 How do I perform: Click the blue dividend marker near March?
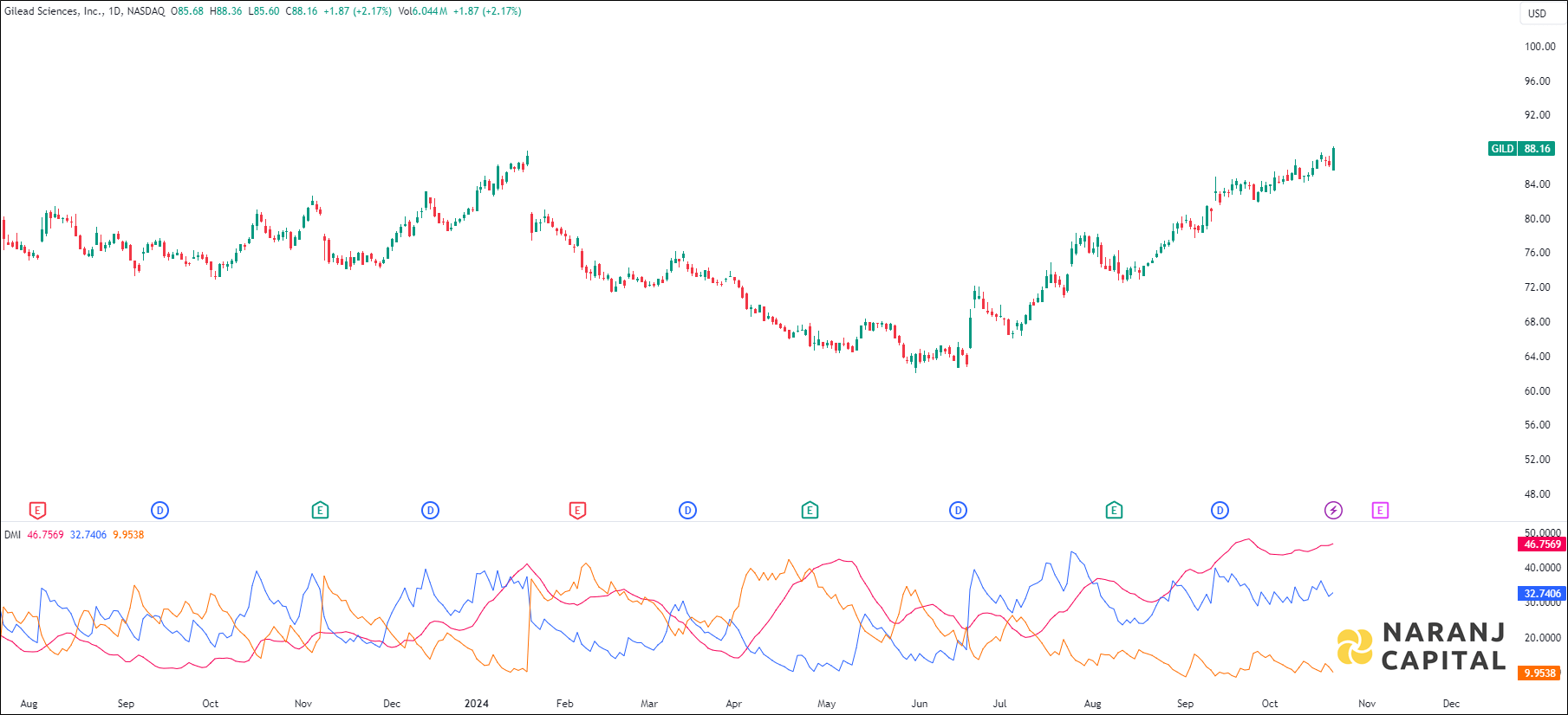pos(687,511)
